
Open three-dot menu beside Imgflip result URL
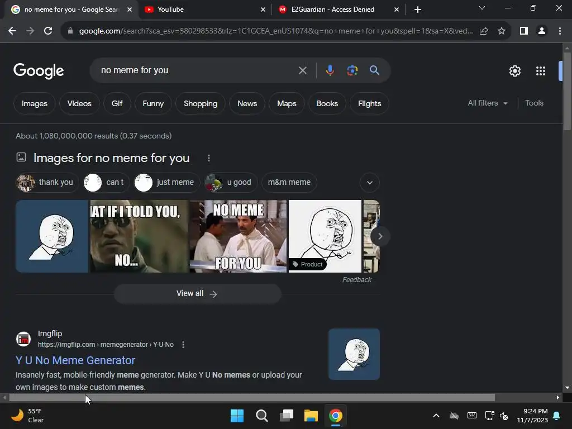coord(183,344)
